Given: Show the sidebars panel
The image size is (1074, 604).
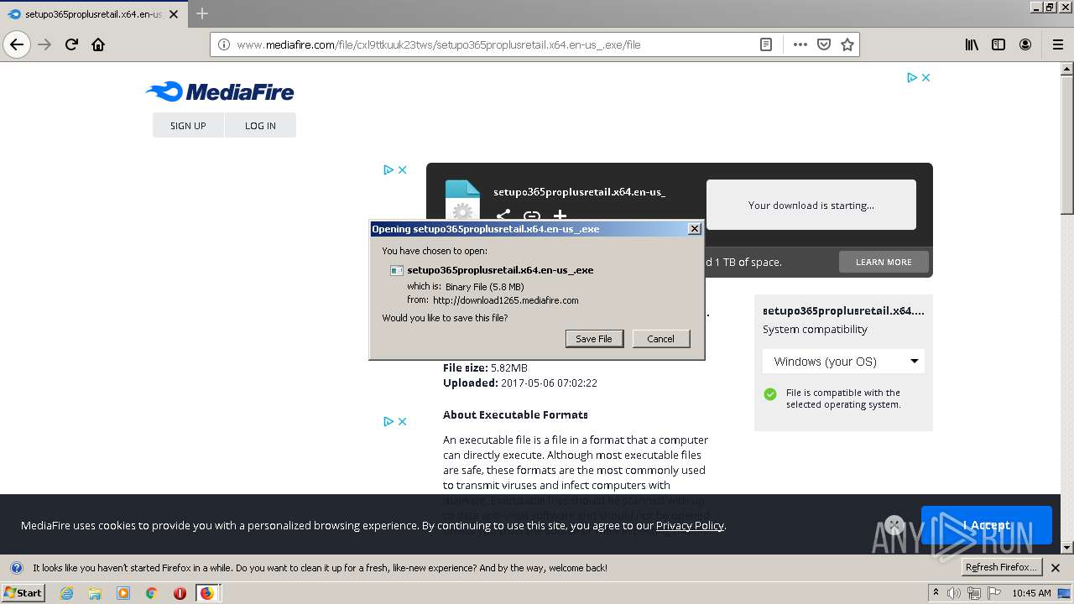Looking at the screenshot, I should click(x=998, y=44).
